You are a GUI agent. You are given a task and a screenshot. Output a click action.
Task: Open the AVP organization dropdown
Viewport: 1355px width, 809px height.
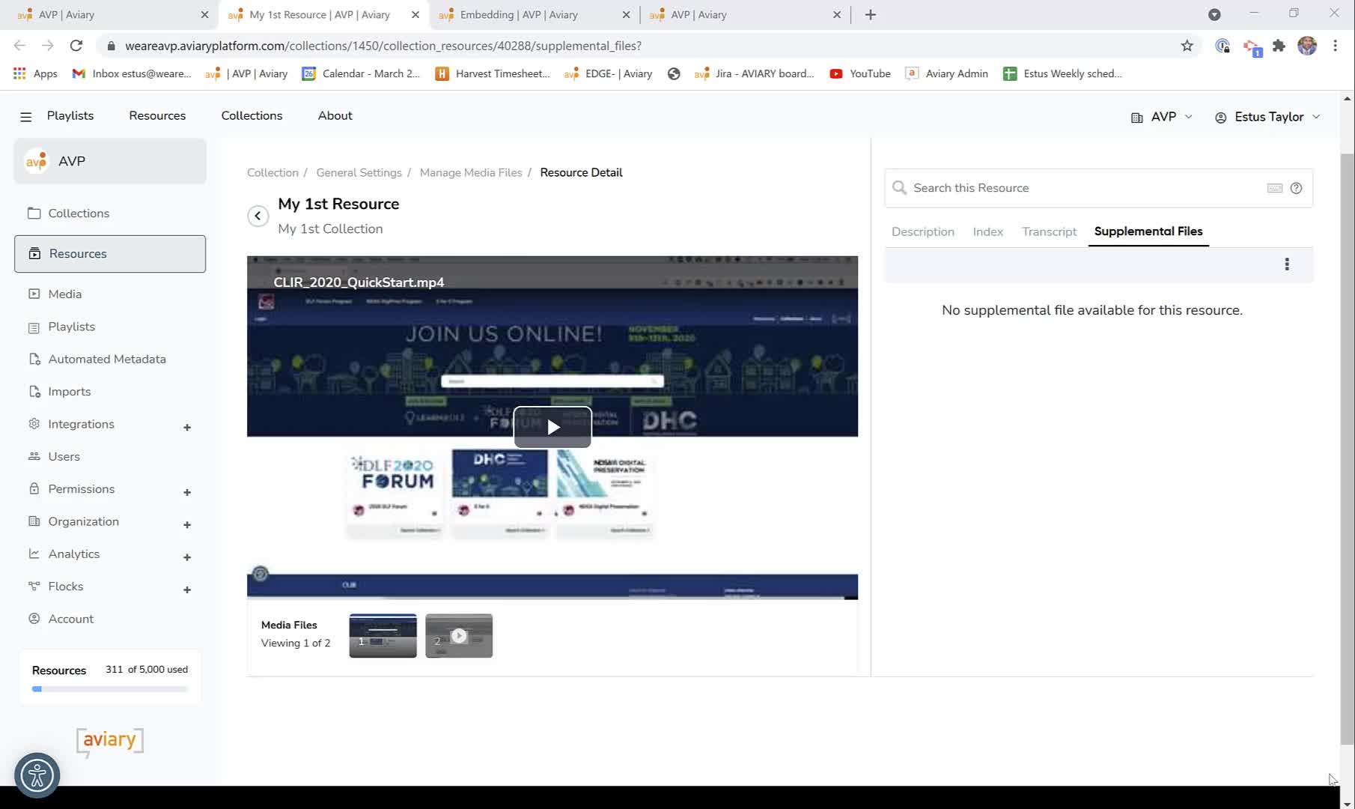(x=1162, y=117)
